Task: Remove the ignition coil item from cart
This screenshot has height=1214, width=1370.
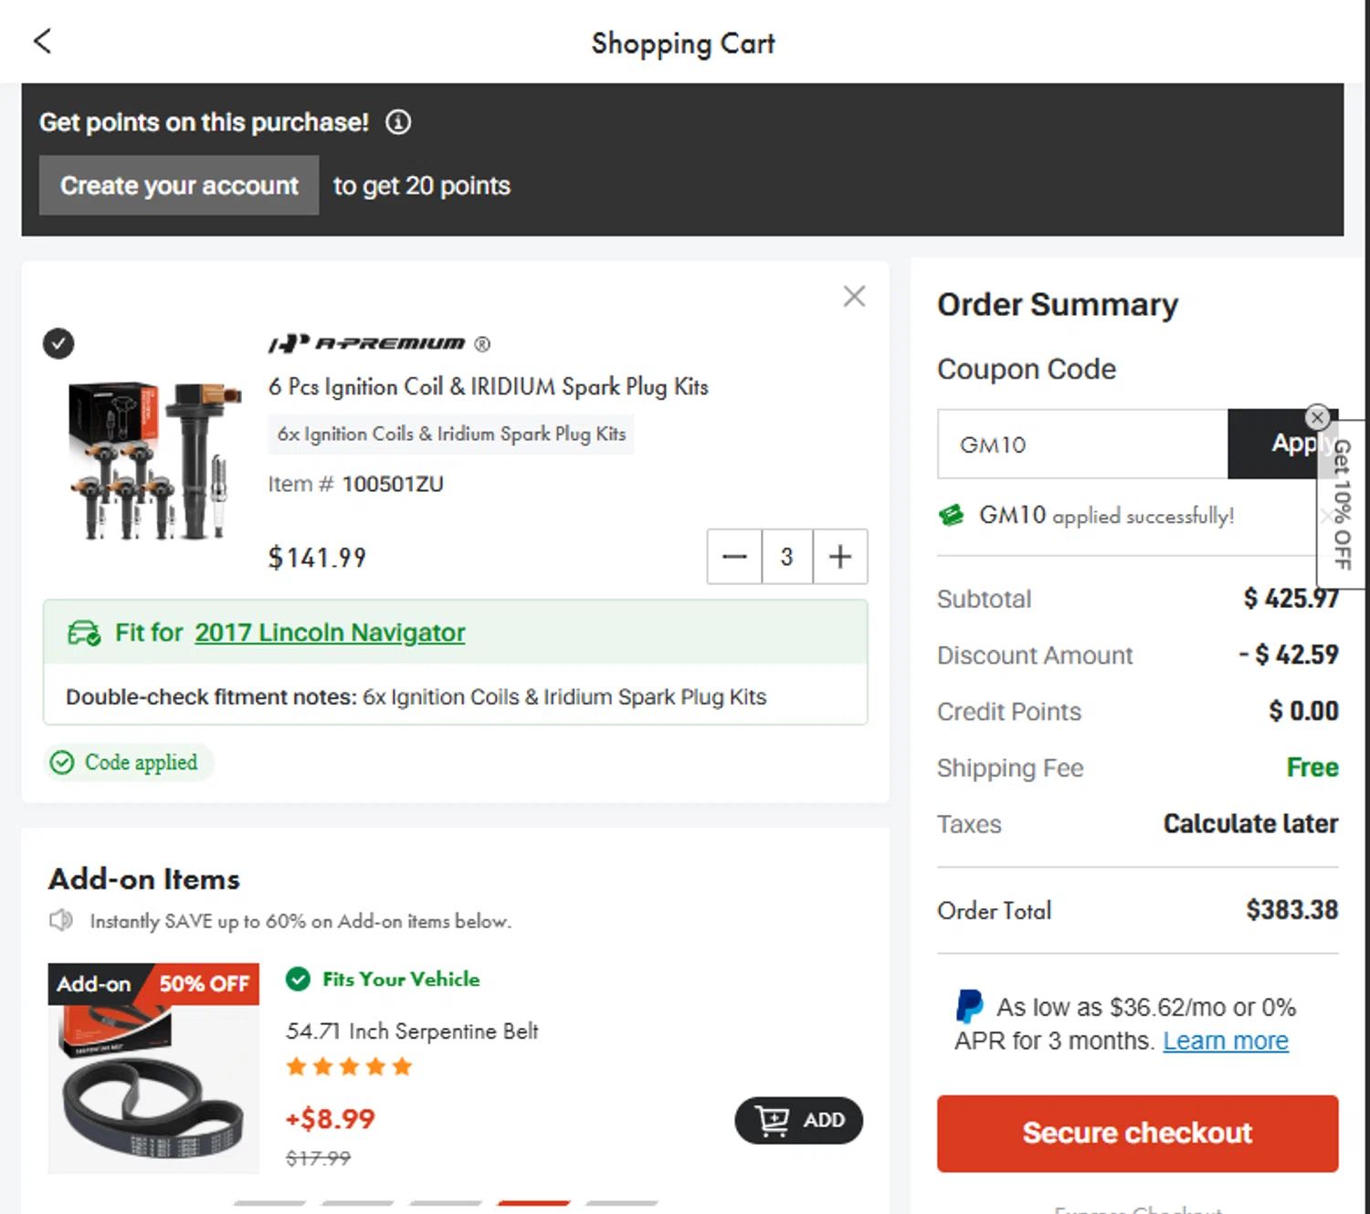Action: click(854, 297)
